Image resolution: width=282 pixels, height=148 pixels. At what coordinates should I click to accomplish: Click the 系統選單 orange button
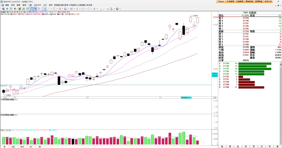[x=230, y=1]
